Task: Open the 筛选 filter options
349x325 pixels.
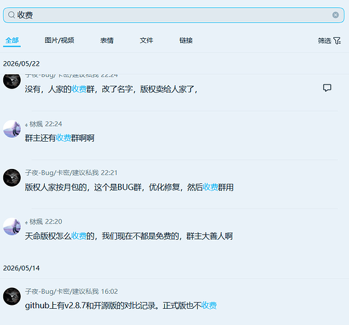Action: [x=330, y=40]
